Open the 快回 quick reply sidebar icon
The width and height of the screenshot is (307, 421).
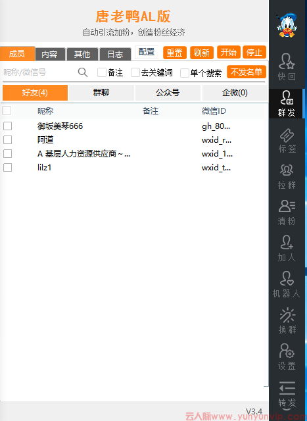pyautogui.click(x=287, y=67)
